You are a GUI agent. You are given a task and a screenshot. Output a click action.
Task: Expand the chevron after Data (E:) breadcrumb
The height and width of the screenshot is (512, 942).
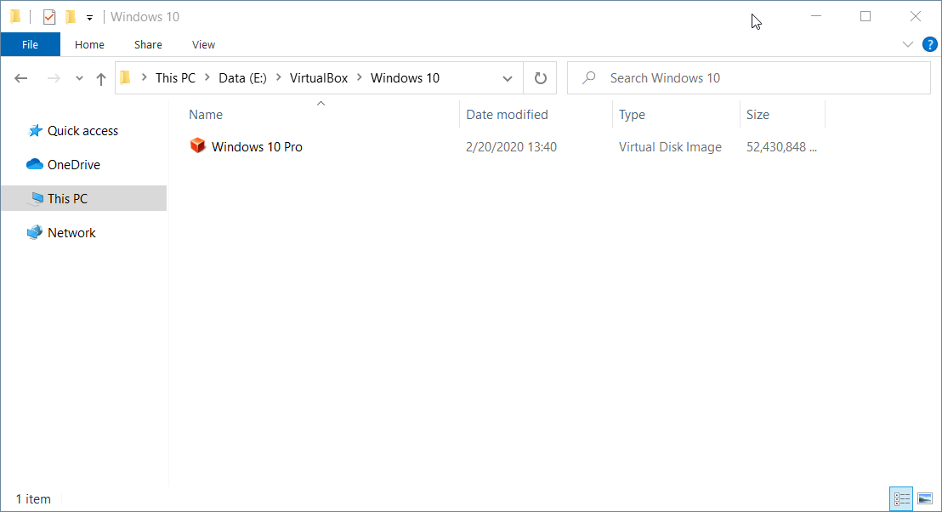coord(279,77)
